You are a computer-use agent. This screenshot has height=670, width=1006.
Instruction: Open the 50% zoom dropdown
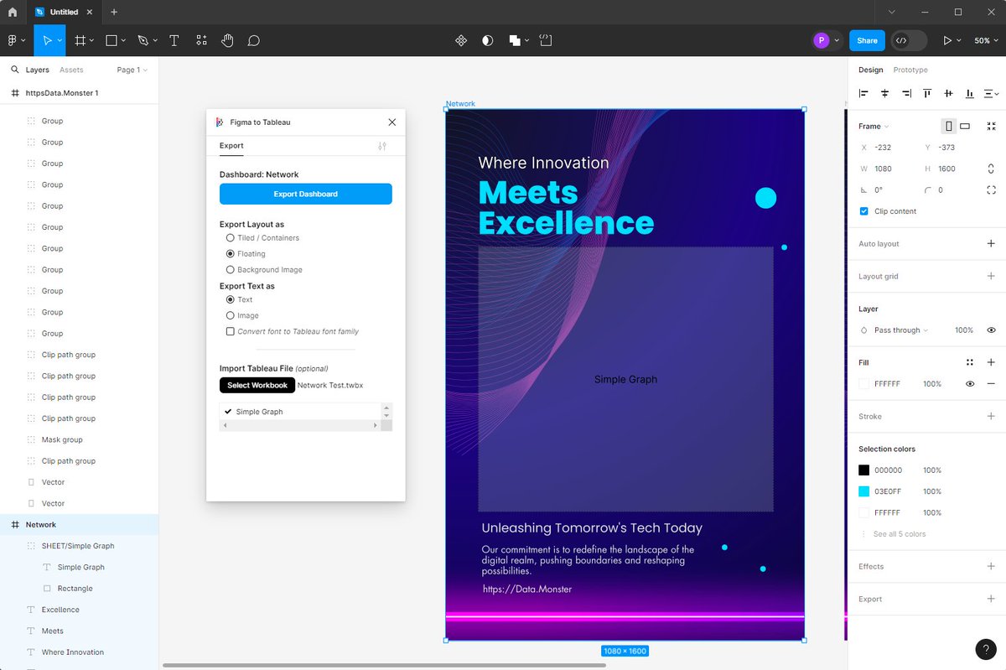(985, 40)
